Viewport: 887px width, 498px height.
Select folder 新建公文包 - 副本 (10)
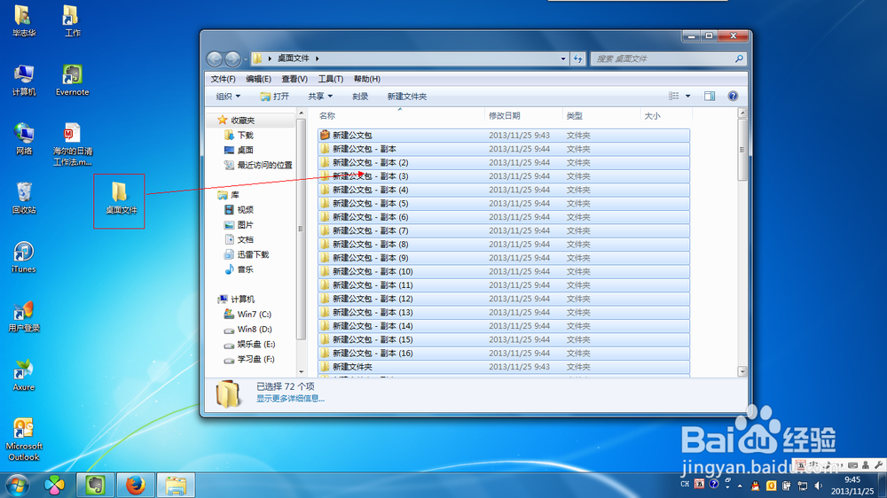click(x=504, y=271)
